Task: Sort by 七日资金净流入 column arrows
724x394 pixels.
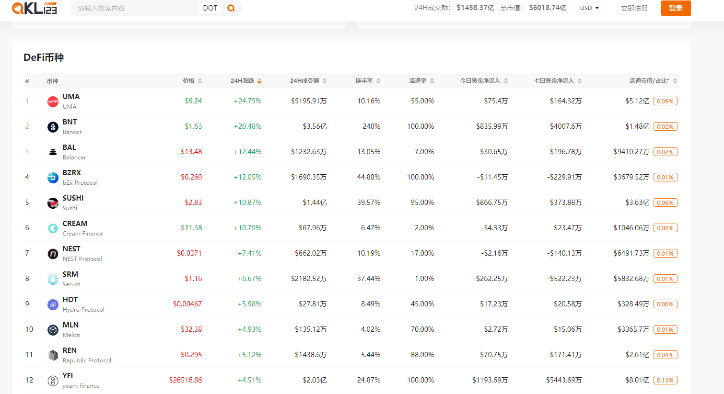Action: click(580, 81)
